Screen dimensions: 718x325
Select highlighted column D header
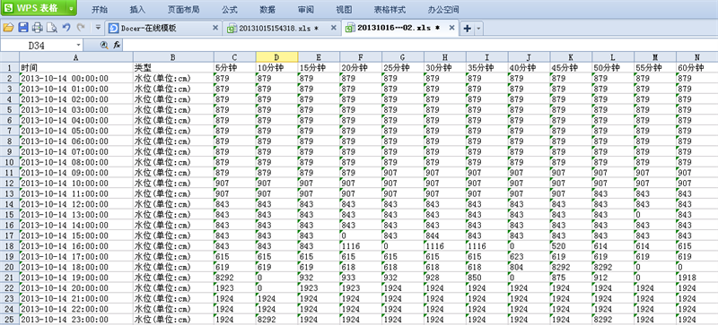276,57
